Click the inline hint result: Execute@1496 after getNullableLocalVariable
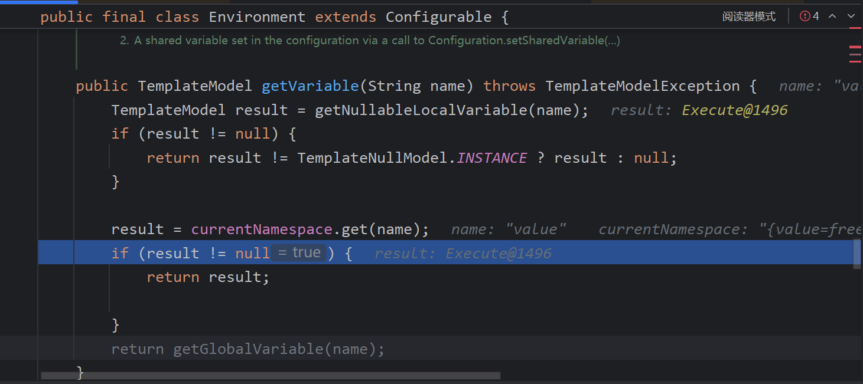This screenshot has height=384, width=863. coord(699,110)
